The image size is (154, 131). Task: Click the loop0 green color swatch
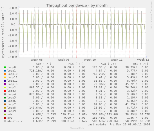(5, 67)
